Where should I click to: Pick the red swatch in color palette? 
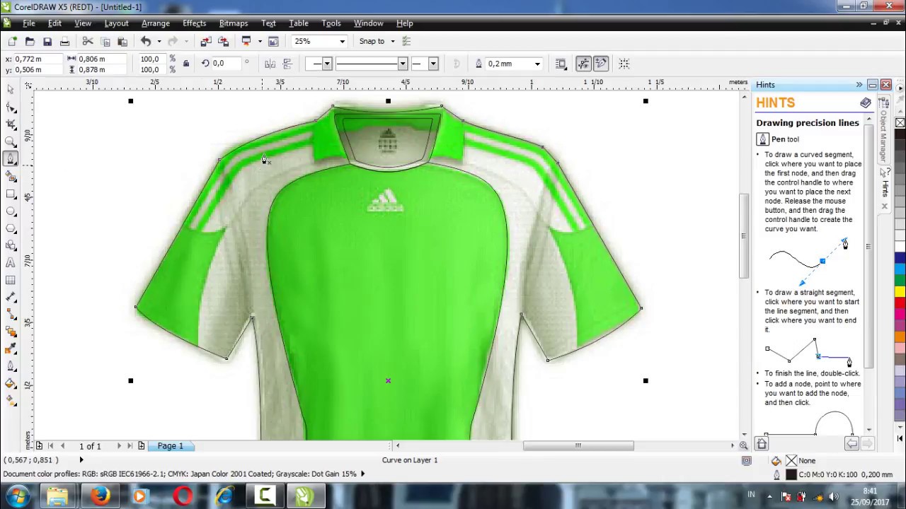[900, 304]
